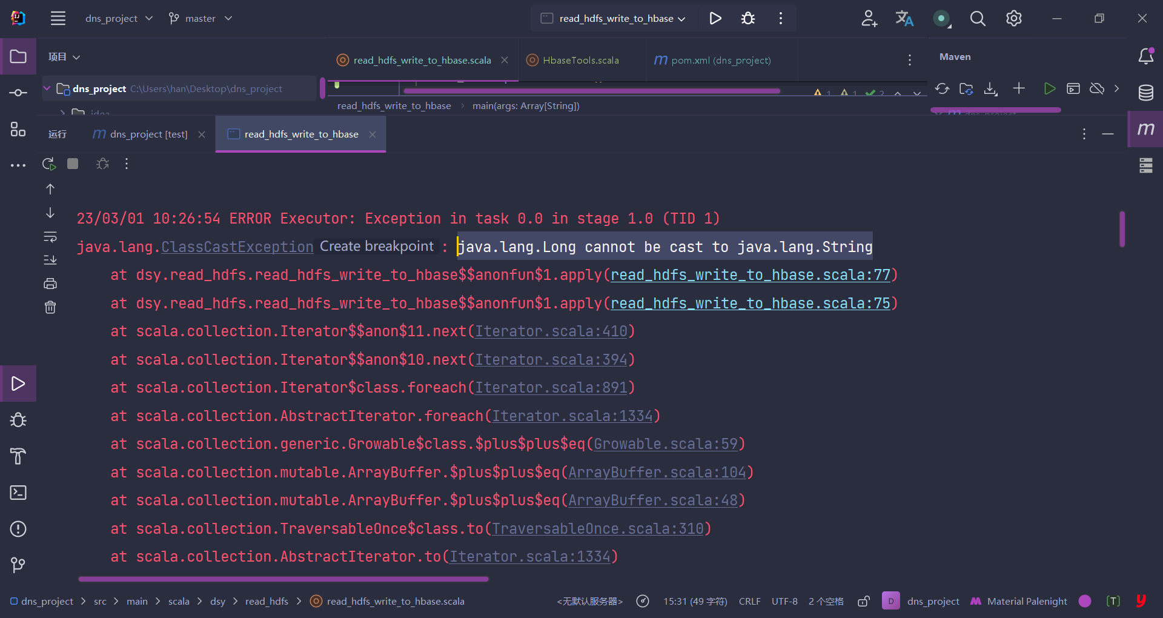Screen dimensions: 1163x618
Task: Jump up the stack trace
Action: pos(50,189)
